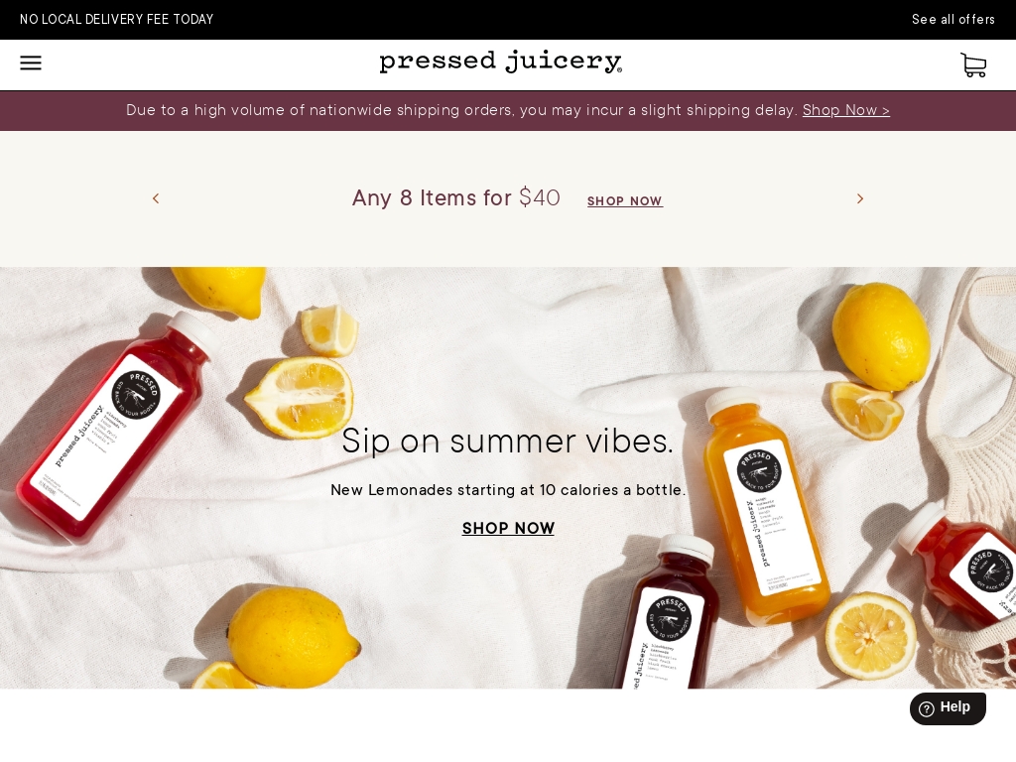Click the New Lemonades calories subtitle
The width and height of the screenshot is (1016, 762).
tap(508, 490)
